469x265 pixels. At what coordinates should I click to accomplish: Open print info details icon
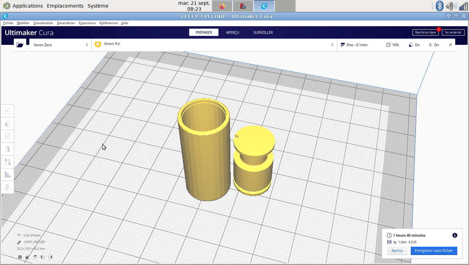click(x=455, y=235)
